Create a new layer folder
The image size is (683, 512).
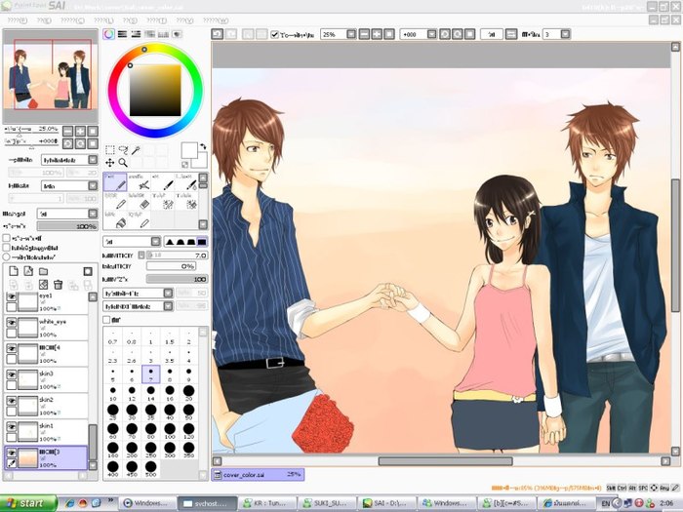click(x=44, y=270)
